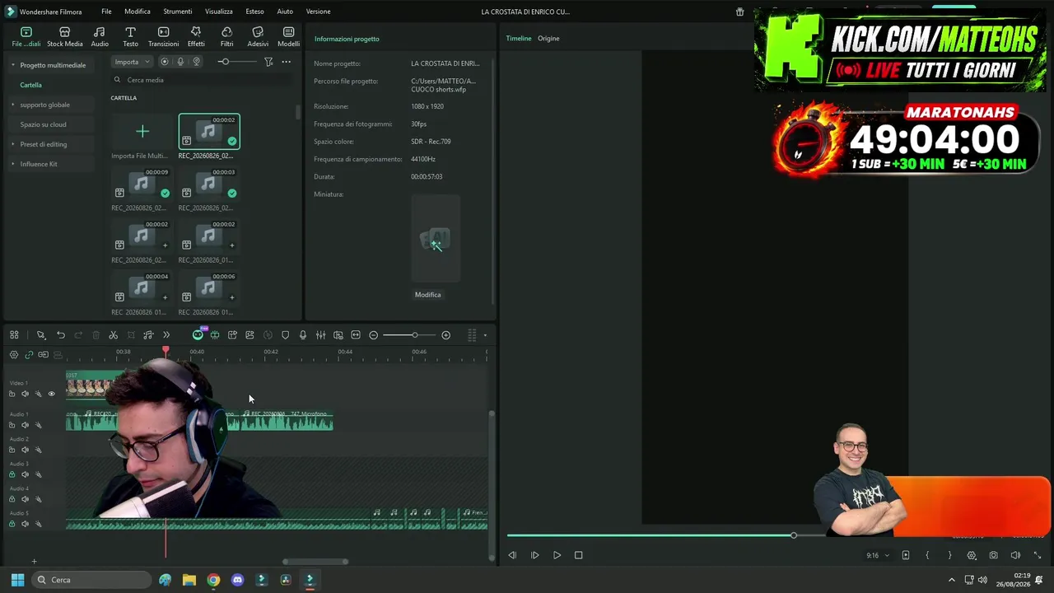Take a preview snapshot with camera icon
1054x593 pixels.
pos(994,555)
